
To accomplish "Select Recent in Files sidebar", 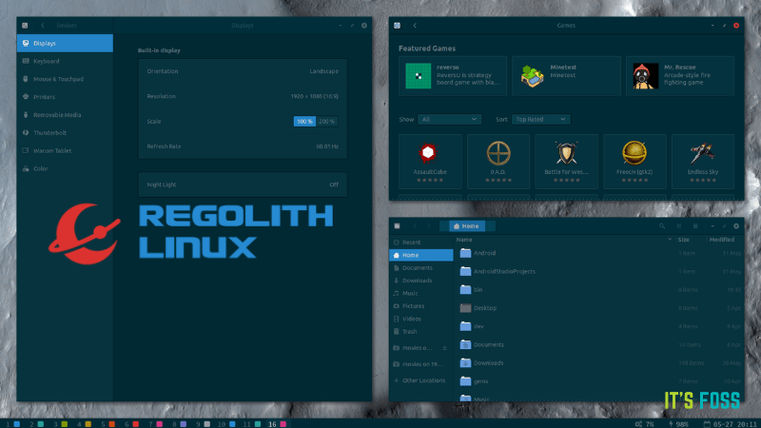I will (421, 243).
